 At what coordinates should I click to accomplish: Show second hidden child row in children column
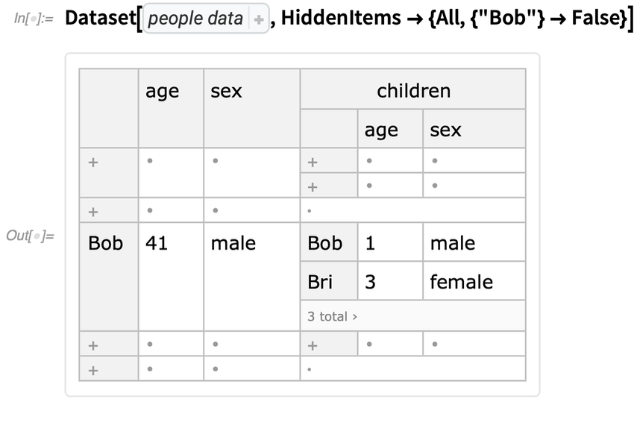(313, 184)
